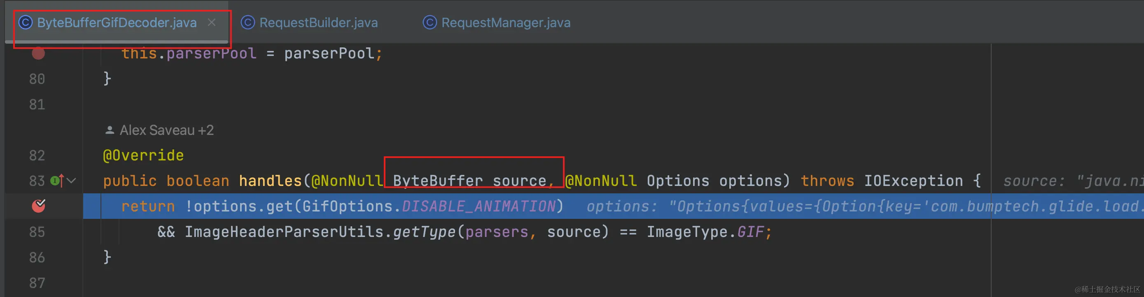
Task: Click the class icon beside RequestManager.java
Action: 430,22
